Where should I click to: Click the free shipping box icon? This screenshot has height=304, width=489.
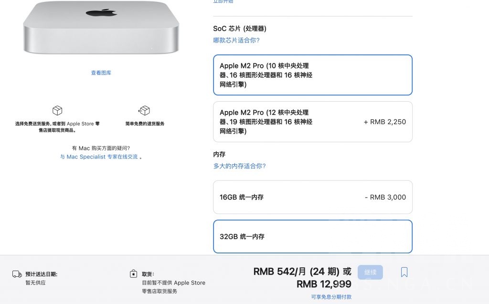pos(57,111)
